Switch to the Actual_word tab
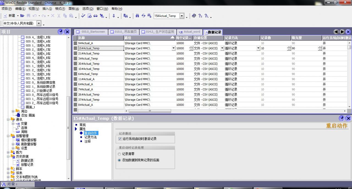352x189 pixels. [x=189, y=32]
